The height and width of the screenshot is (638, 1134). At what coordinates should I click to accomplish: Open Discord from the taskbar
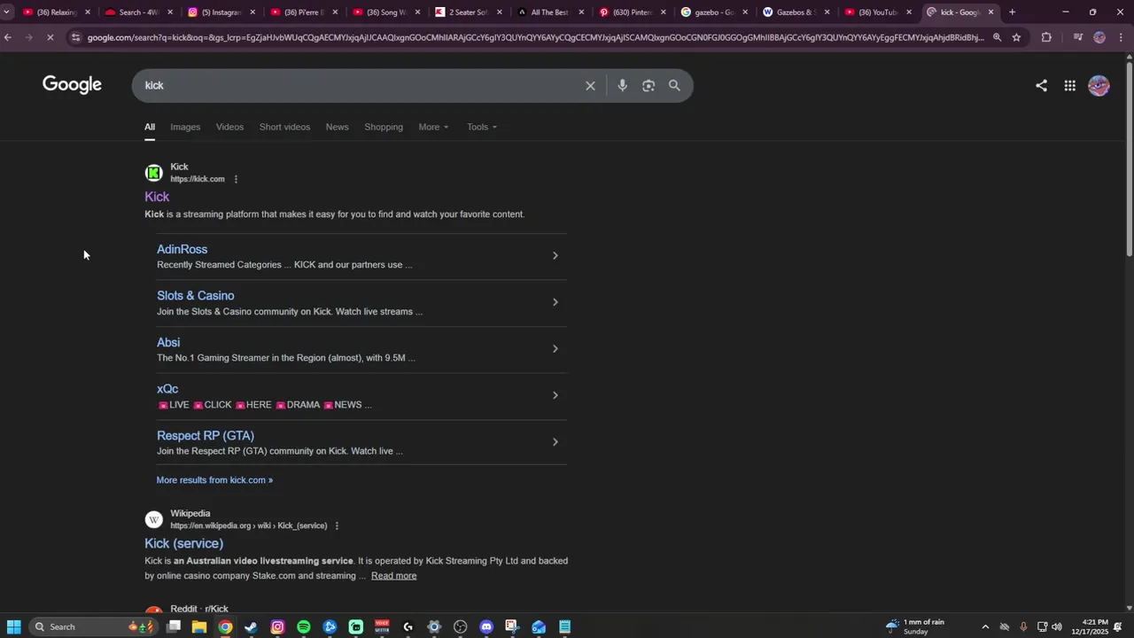coord(486,627)
